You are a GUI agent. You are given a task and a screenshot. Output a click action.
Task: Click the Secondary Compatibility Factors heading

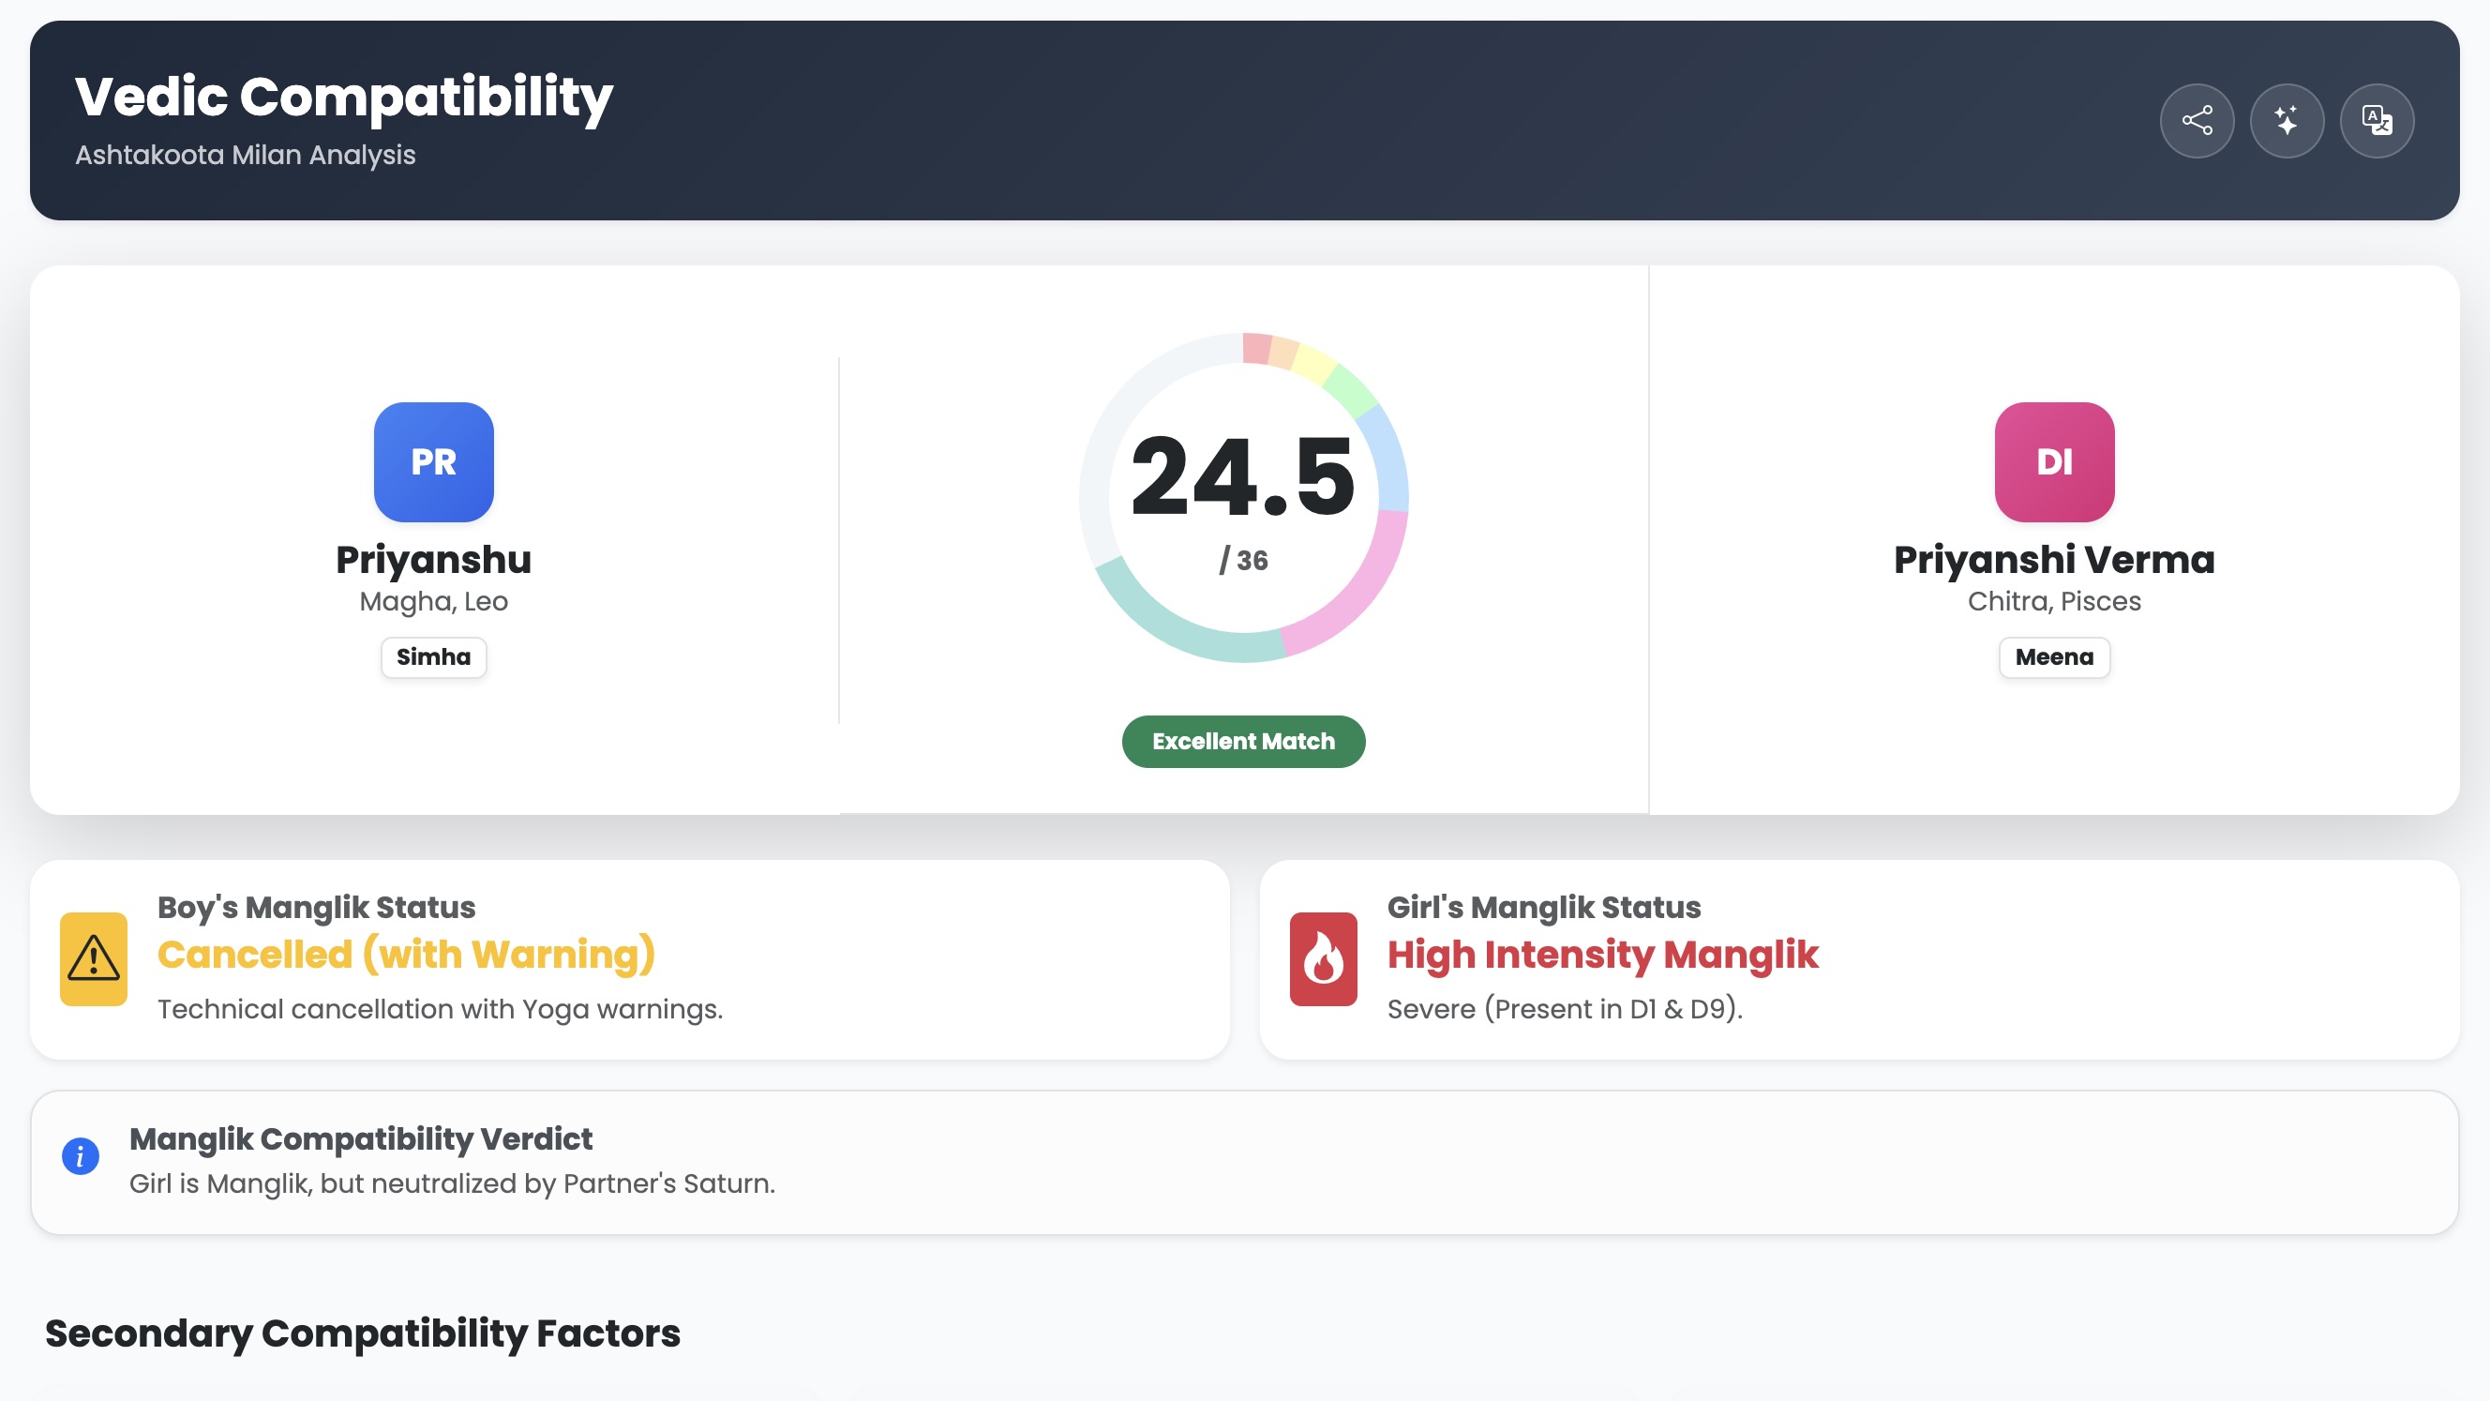363,1333
